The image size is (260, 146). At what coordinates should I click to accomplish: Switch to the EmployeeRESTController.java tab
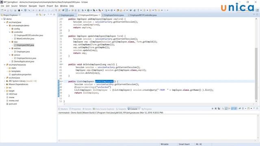[x=143, y=15]
